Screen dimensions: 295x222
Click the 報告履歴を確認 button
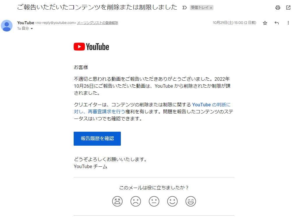pos(97,139)
